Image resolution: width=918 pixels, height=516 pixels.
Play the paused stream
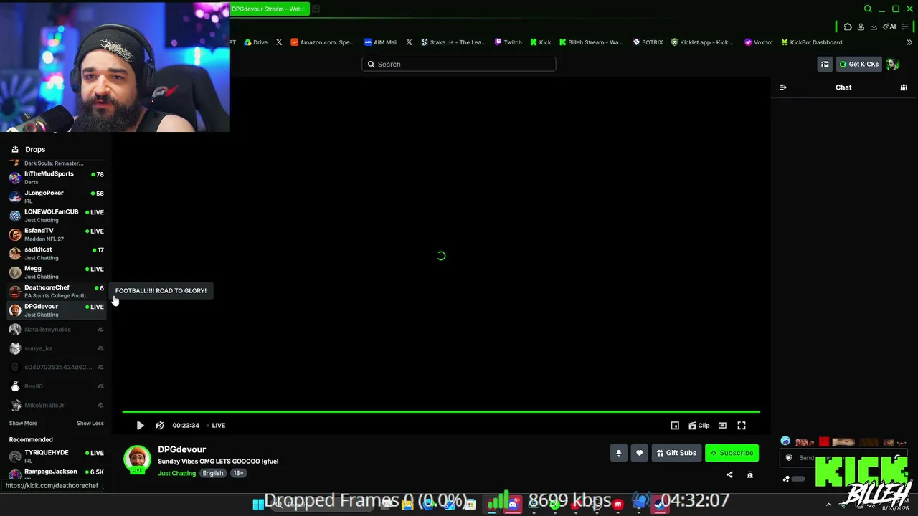[x=140, y=426]
